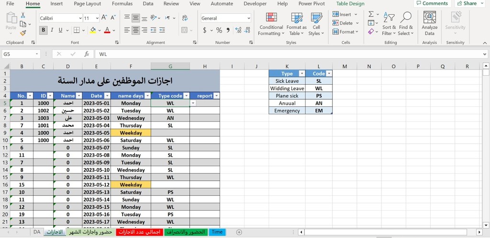
Task: Click Clear eraser icon
Action: tap(371, 32)
